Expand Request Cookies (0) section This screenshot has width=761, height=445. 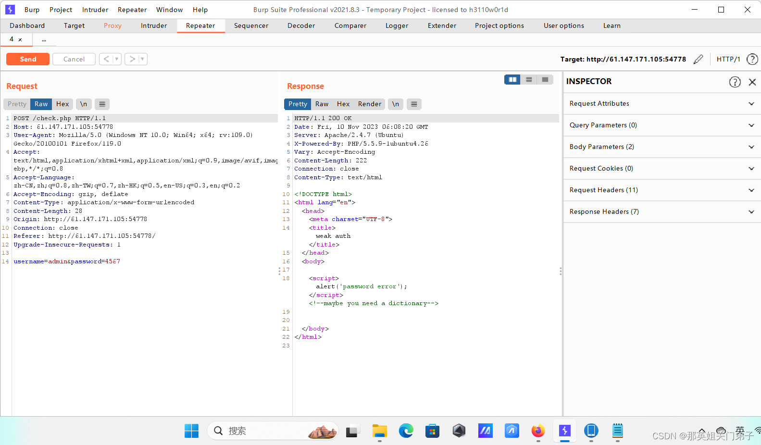(662, 169)
